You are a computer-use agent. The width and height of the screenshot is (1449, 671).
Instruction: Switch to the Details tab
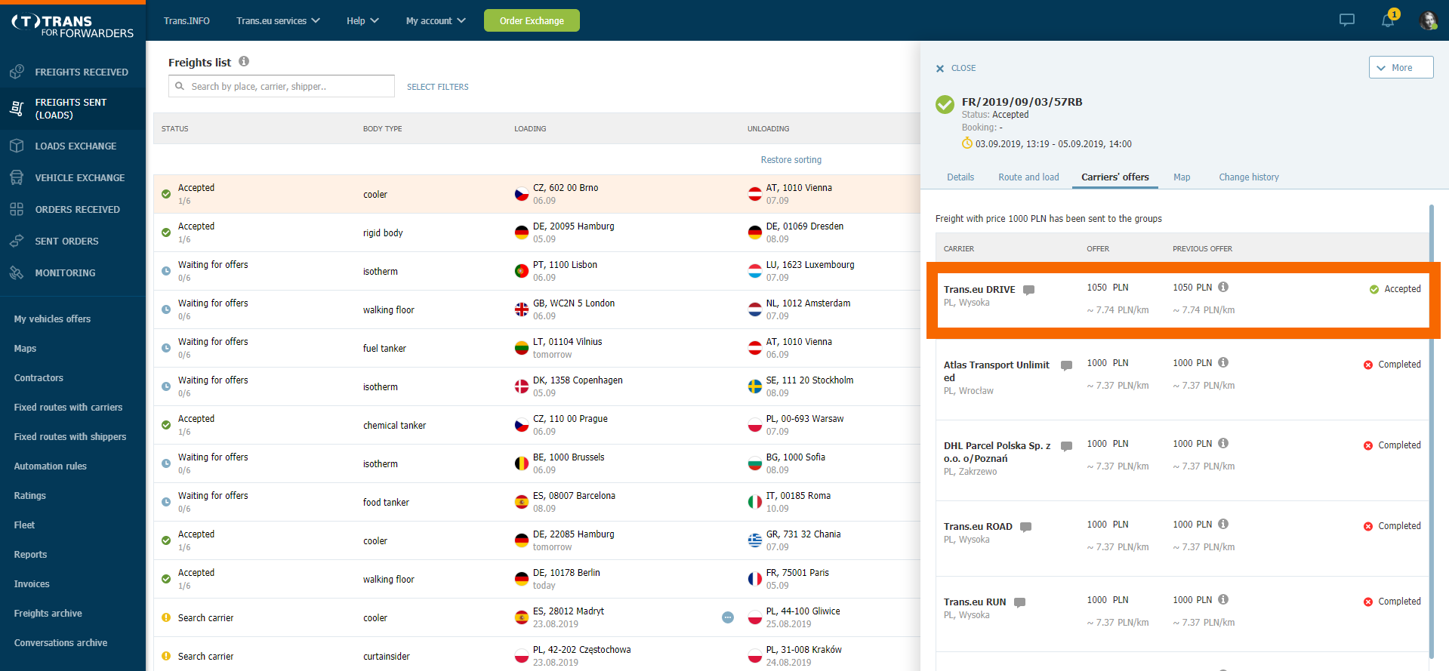click(960, 177)
